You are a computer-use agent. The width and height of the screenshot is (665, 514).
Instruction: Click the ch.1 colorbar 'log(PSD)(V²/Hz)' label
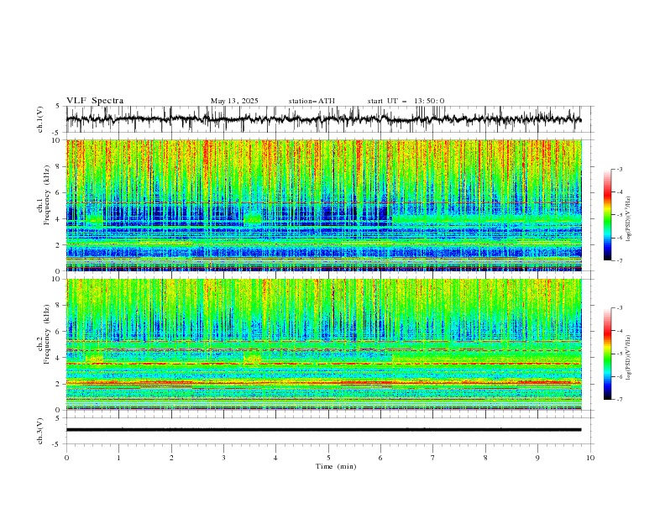click(629, 219)
